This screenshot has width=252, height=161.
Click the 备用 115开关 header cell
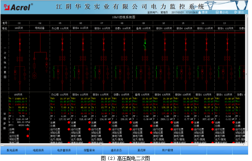point(143,28)
